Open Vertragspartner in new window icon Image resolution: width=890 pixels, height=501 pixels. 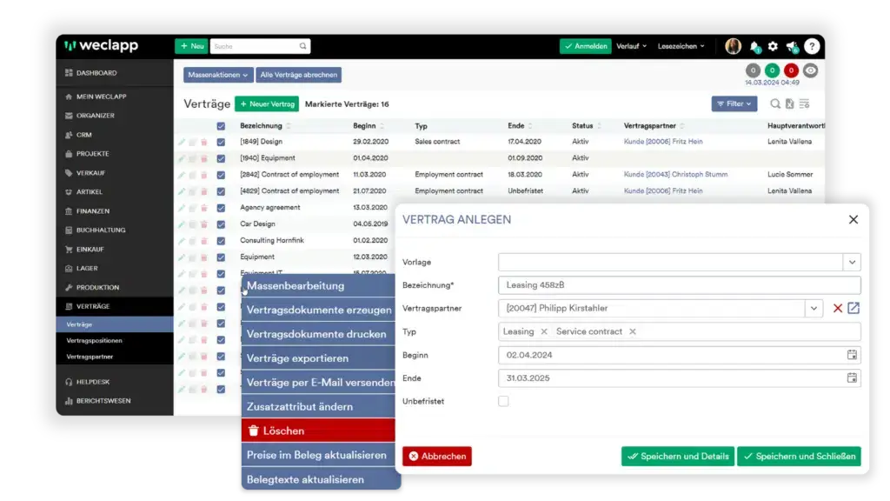pos(853,308)
